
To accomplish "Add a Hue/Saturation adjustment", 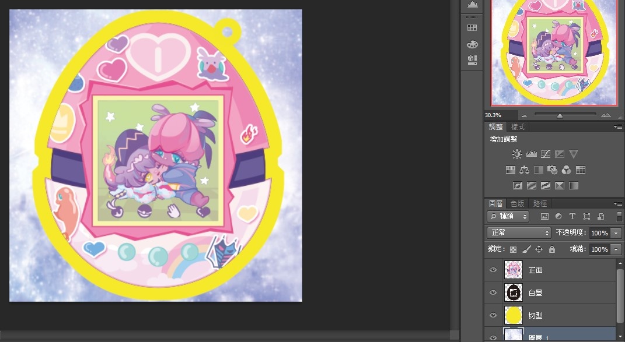I will click(511, 170).
